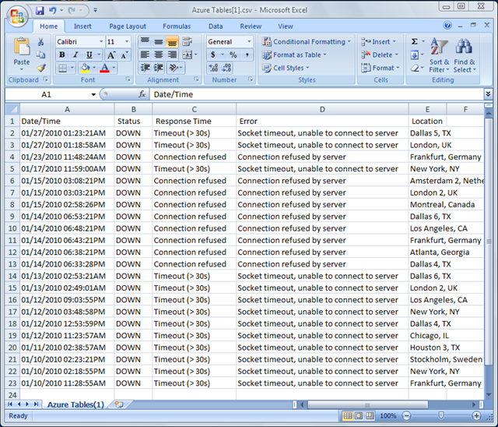Click the Paste icon

22,51
